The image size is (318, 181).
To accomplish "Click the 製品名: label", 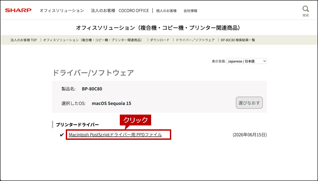I will pyautogui.click(x=68, y=89).
